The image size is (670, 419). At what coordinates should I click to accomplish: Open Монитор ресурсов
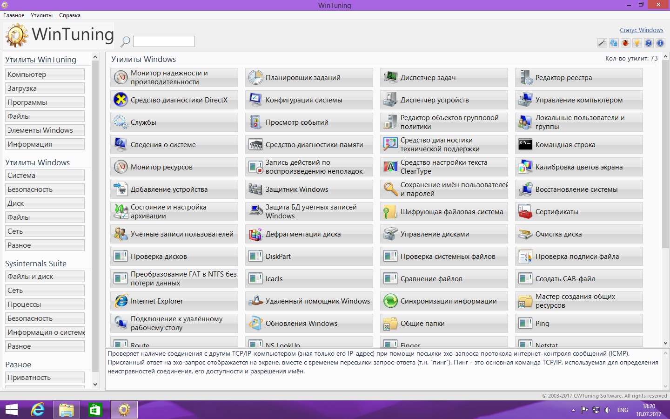[174, 167]
